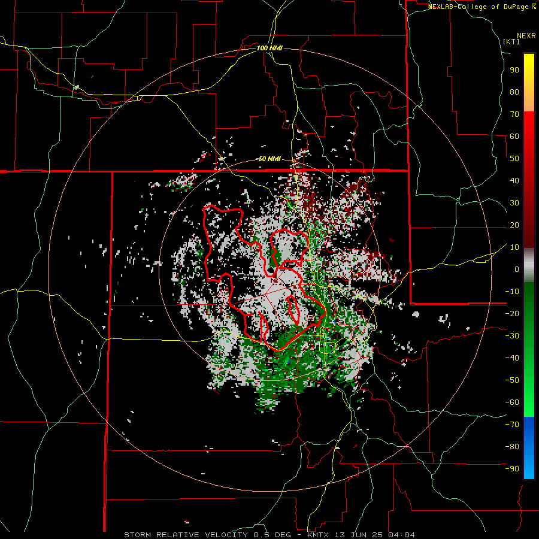Screen dimensions: 539x539
Task: Click the -40 scale value
Action: click(x=512, y=358)
